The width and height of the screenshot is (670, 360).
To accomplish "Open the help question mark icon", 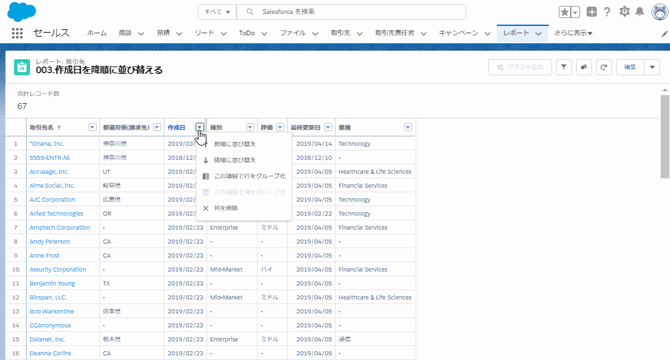I will point(607,12).
